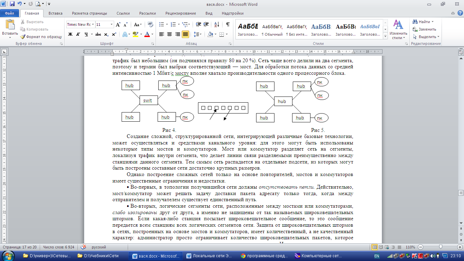Click the zoom slider handle
The width and height of the screenshot is (464, 261).
pyautogui.click(x=441, y=247)
